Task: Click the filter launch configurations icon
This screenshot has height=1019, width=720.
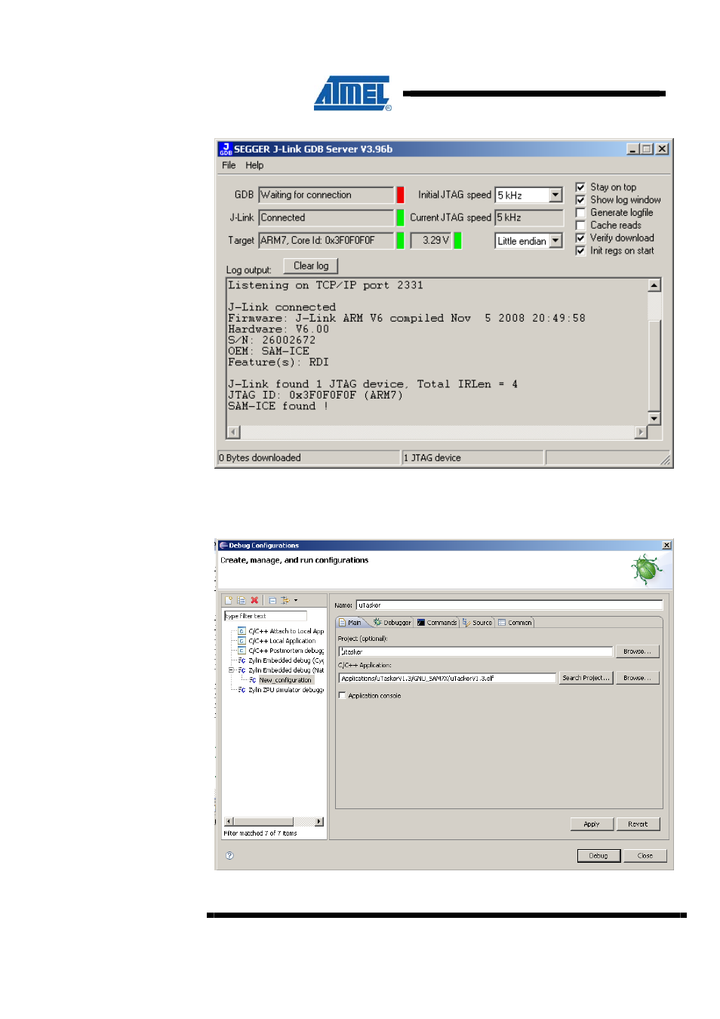Action: (285, 601)
